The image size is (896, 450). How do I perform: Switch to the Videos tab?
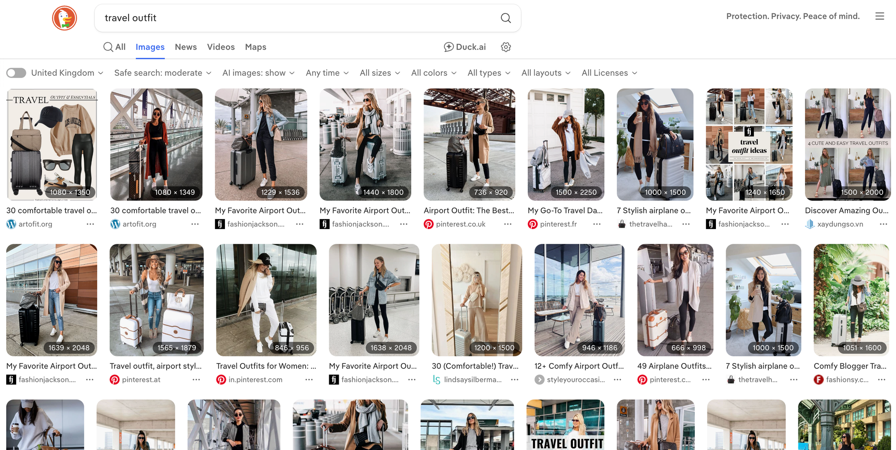220,47
